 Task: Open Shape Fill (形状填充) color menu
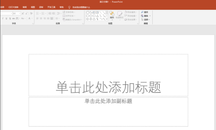click(131, 12)
